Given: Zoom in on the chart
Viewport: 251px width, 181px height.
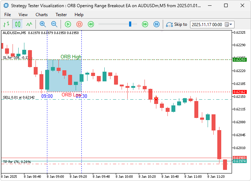Looking at the screenshot, I should click(x=43, y=24).
